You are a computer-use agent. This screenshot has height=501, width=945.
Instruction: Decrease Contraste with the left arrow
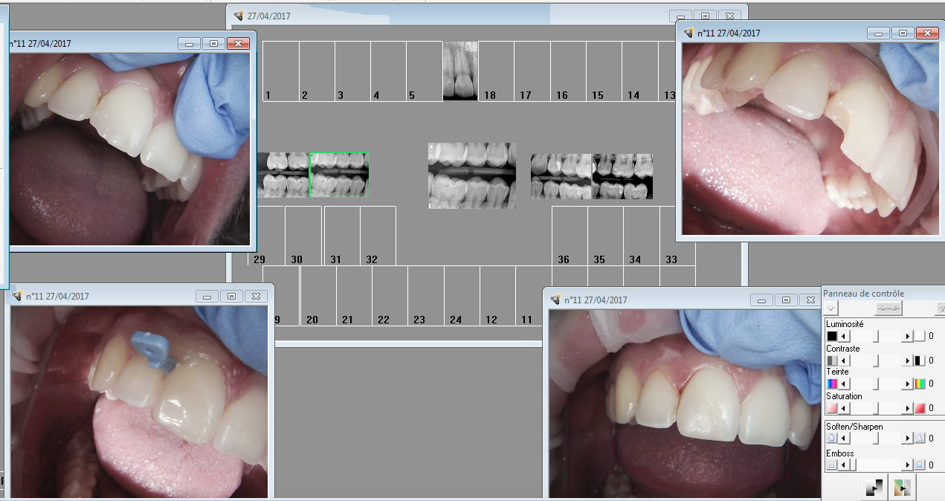click(x=844, y=361)
